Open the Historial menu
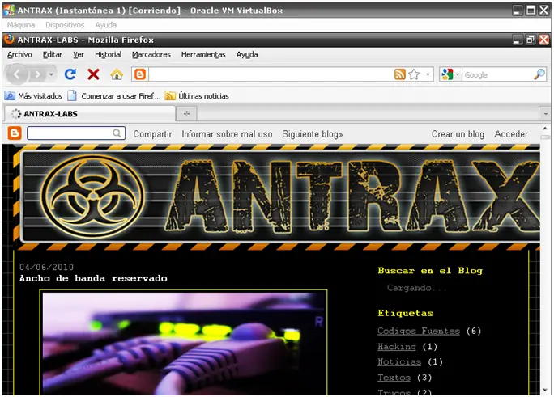 [108, 55]
